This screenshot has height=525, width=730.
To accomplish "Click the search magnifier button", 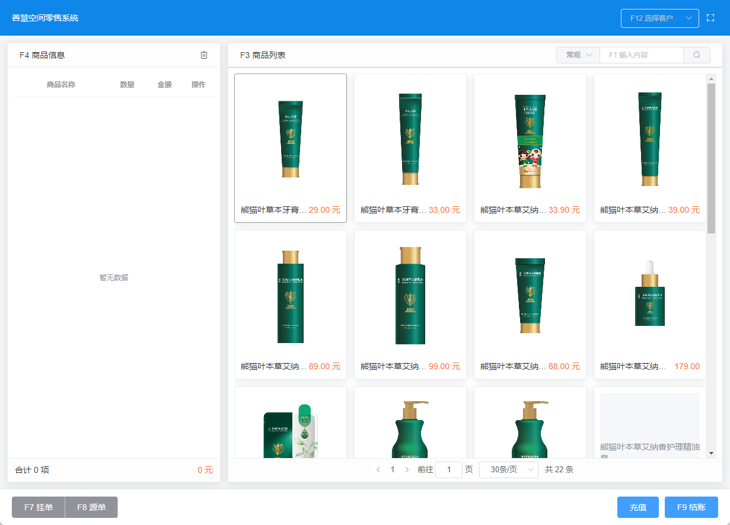I will point(697,55).
